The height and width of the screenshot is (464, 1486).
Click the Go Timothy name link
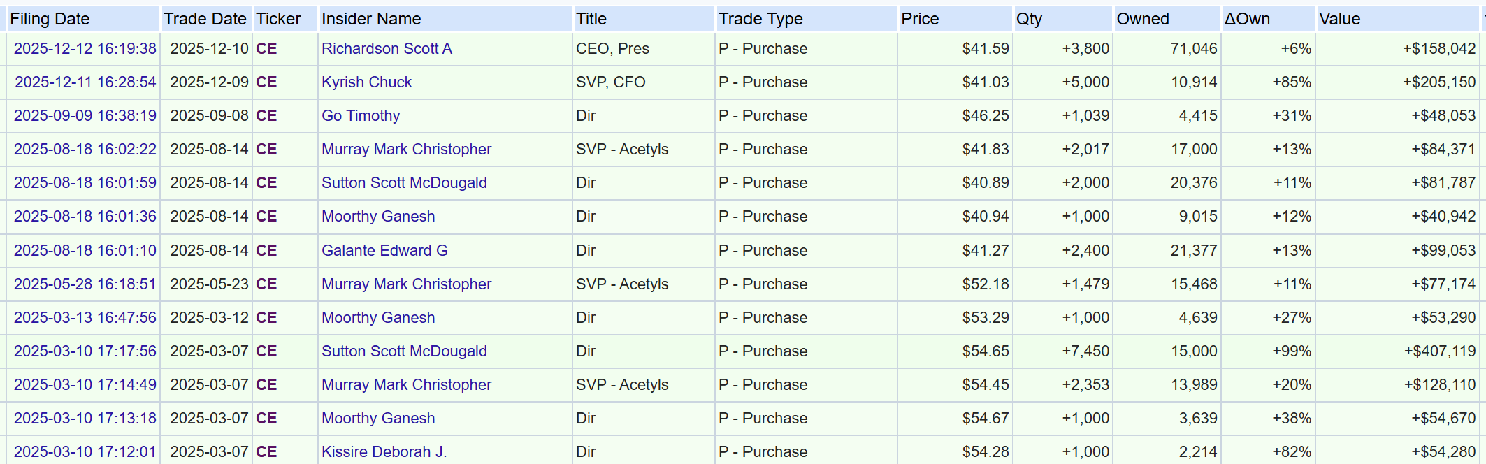361,116
